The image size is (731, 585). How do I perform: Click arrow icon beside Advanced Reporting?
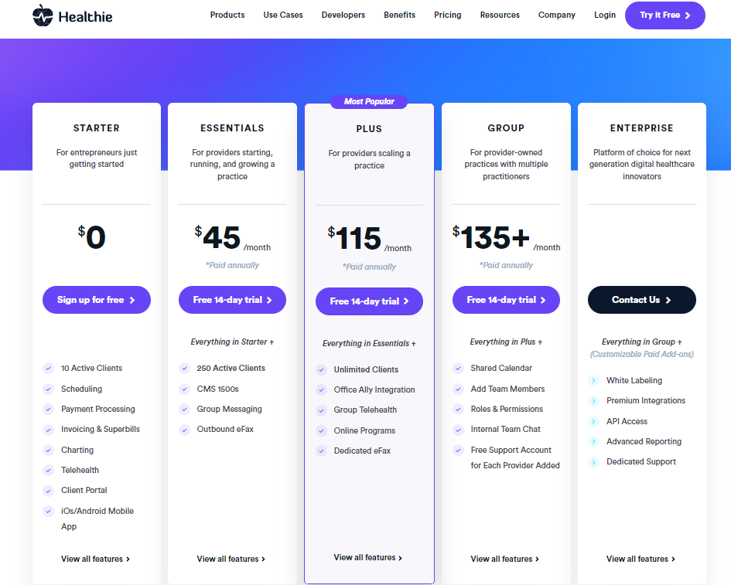coord(593,441)
